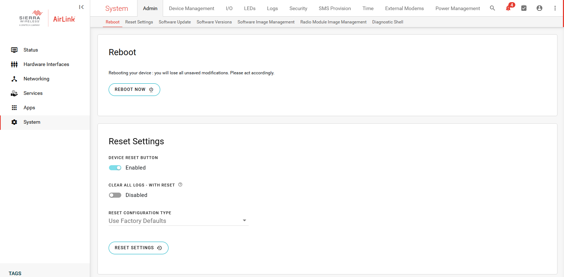Open the user account icon
The image size is (564, 277).
click(x=539, y=8)
